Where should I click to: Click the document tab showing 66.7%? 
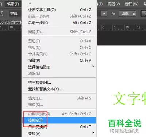tap(11, 22)
